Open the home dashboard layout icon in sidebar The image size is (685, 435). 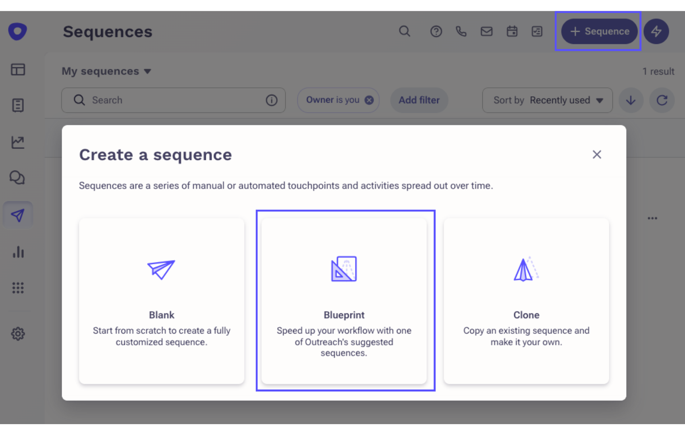(18, 70)
